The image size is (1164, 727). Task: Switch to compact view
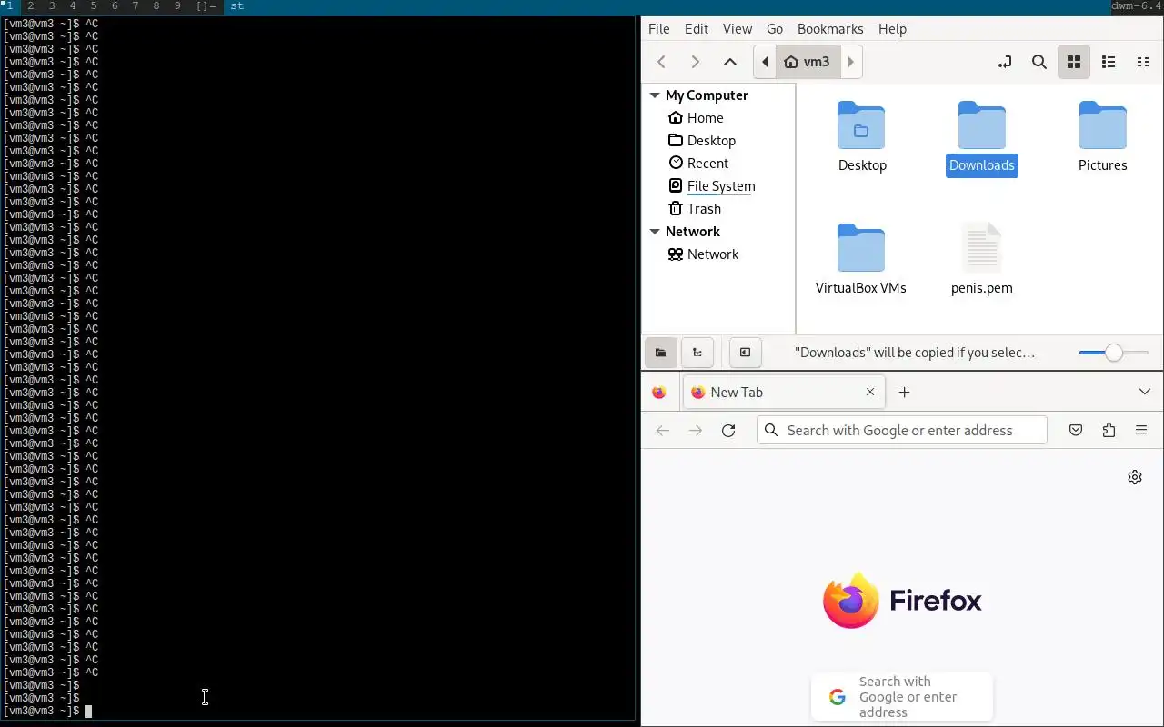tap(1143, 62)
